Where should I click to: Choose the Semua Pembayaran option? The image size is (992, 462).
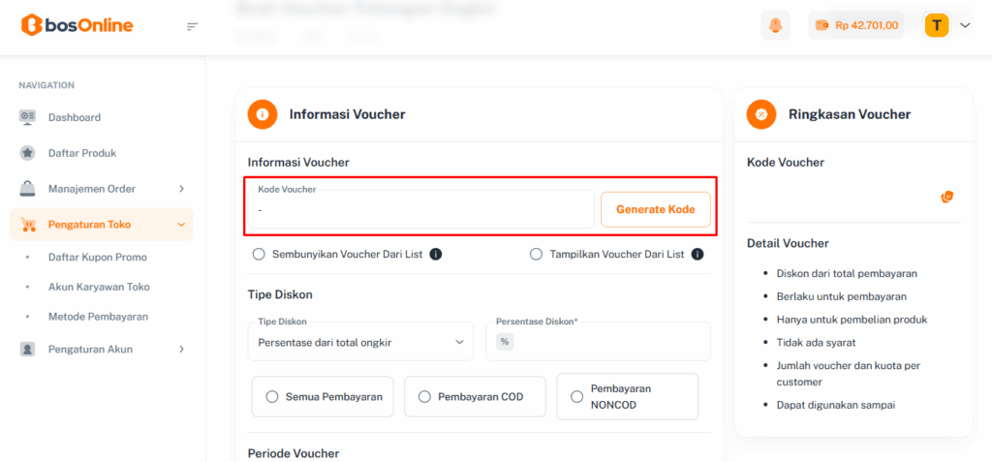click(x=272, y=396)
